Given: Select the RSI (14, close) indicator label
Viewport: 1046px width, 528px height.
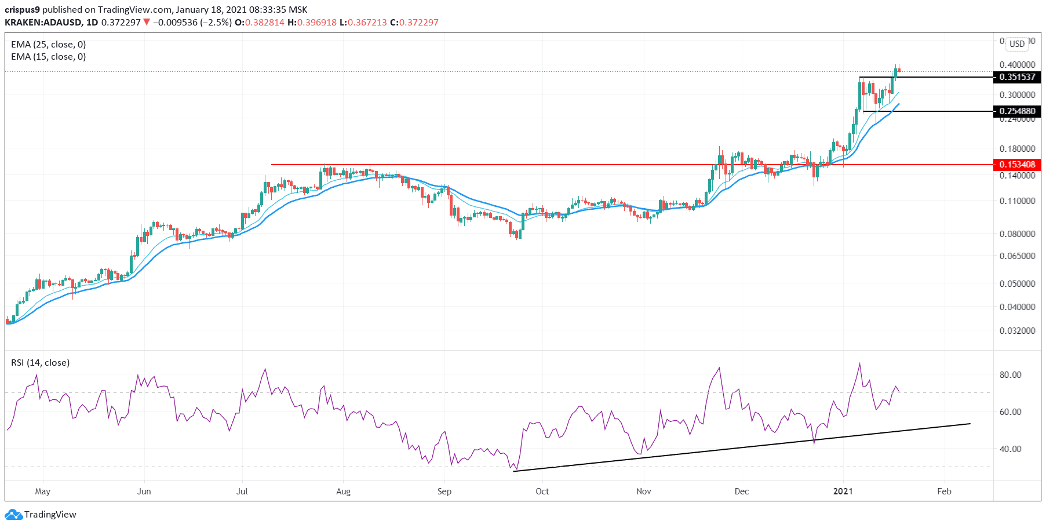Looking at the screenshot, I should [x=41, y=362].
